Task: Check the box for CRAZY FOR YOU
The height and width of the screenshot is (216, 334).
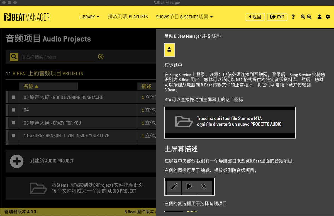Action: (x=13, y=123)
